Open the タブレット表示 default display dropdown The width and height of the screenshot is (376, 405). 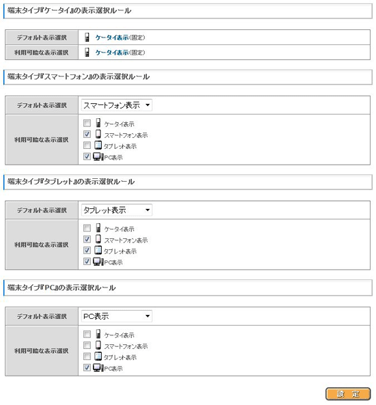click(x=117, y=210)
